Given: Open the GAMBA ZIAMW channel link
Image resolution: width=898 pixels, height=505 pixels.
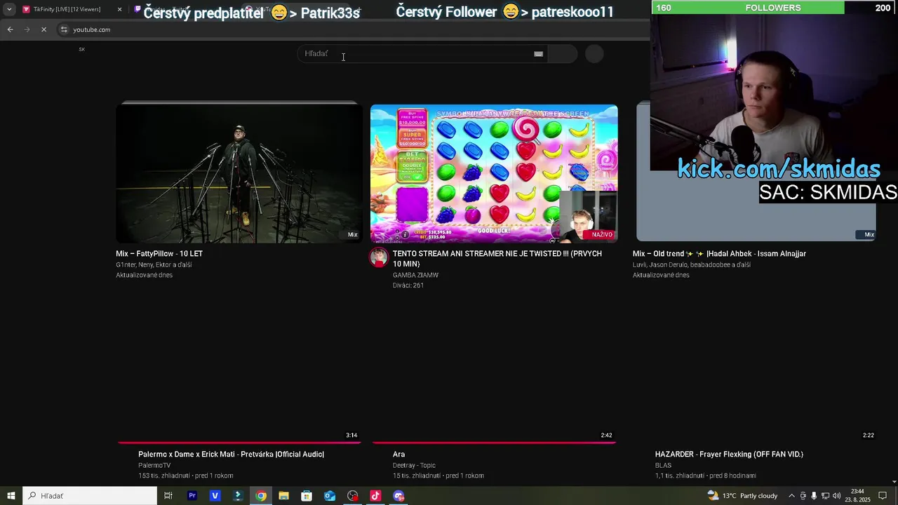Looking at the screenshot, I should pos(415,275).
